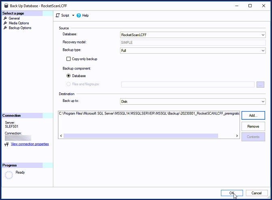Click the wrench icon beside Media Options
The width and height of the screenshot is (272, 200).
[x=5, y=23]
